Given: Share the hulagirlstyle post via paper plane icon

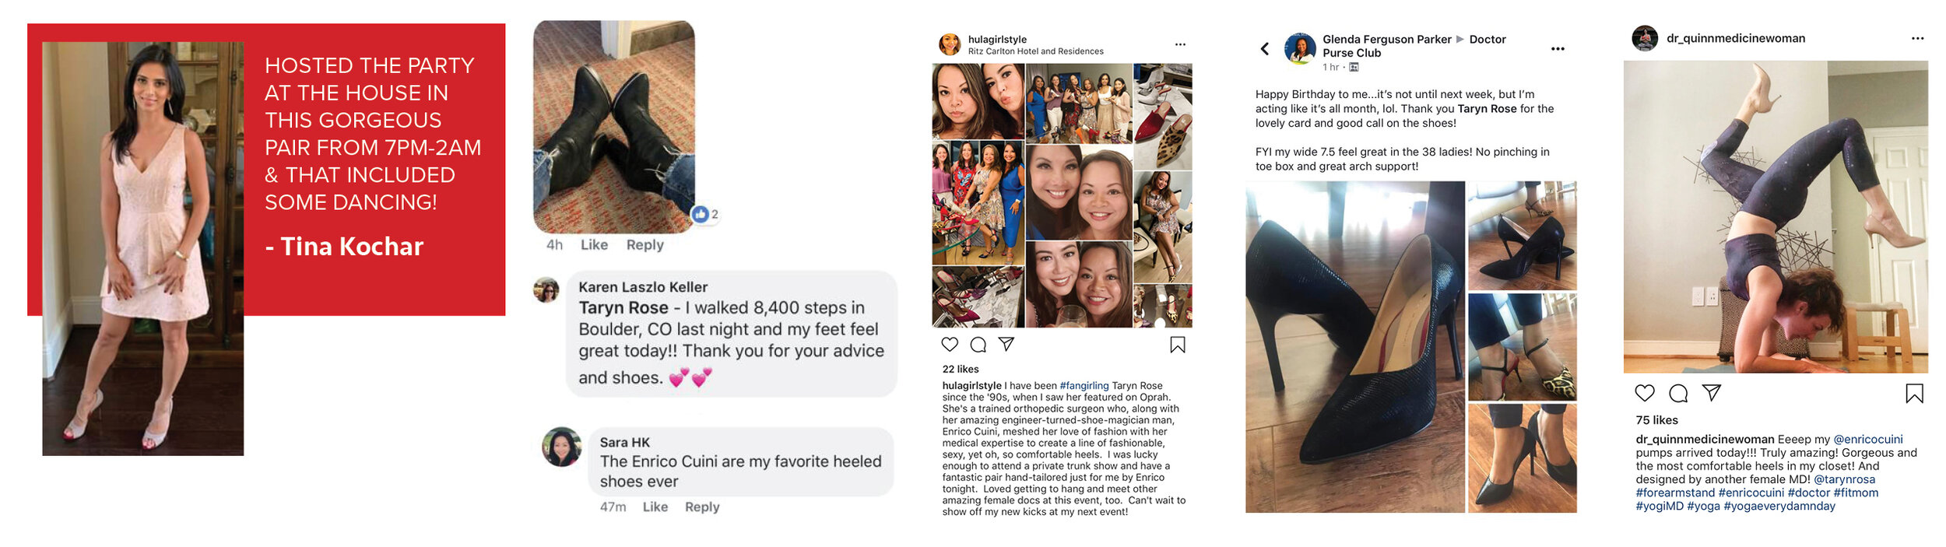Looking at the screenshot, I should (x=1006, y=344).
